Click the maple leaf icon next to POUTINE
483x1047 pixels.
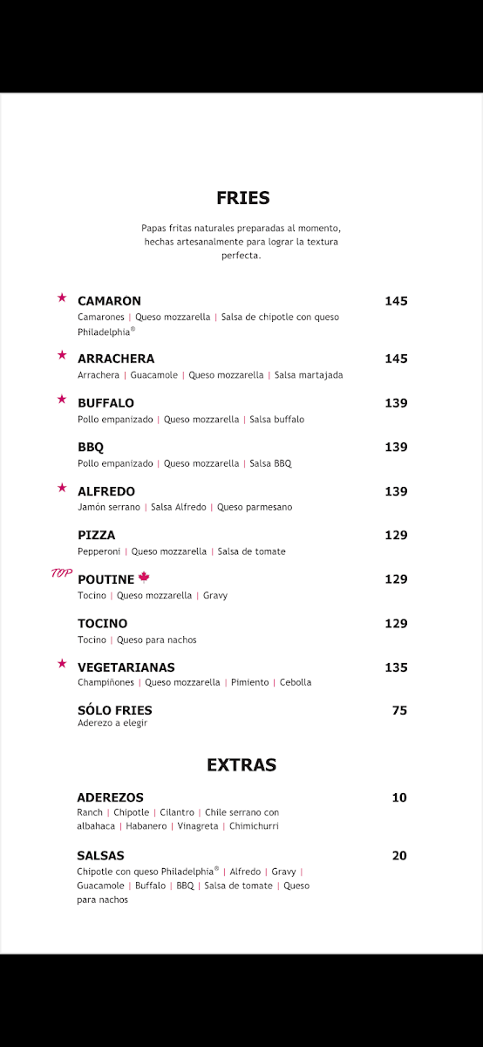coord(145,578)
